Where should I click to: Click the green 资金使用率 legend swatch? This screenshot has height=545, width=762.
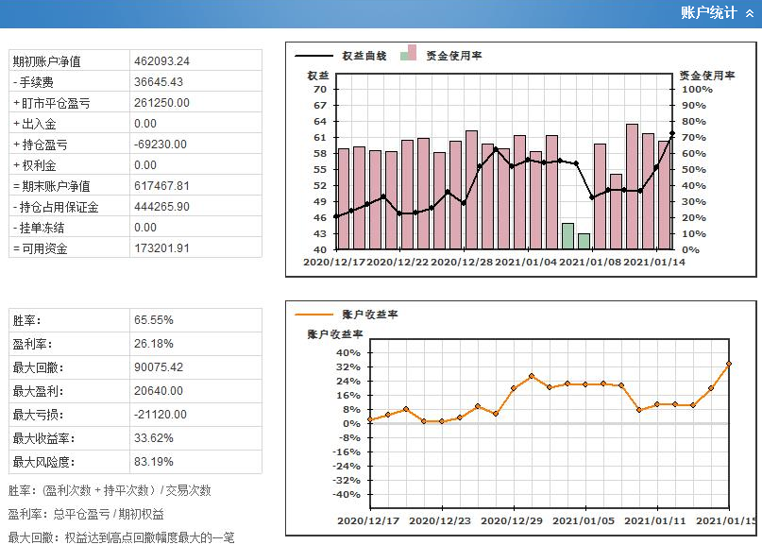pyautogui.click(x=406, y=57)
